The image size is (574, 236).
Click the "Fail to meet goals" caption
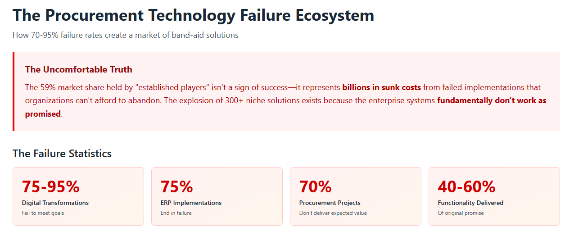point(43,213)
